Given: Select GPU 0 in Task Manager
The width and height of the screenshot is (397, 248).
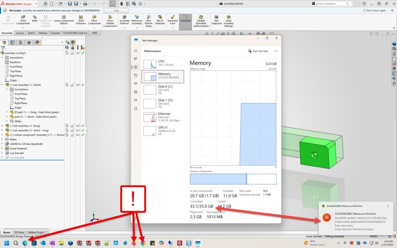Looking at the screenshot, I should (x=163, y=130).
